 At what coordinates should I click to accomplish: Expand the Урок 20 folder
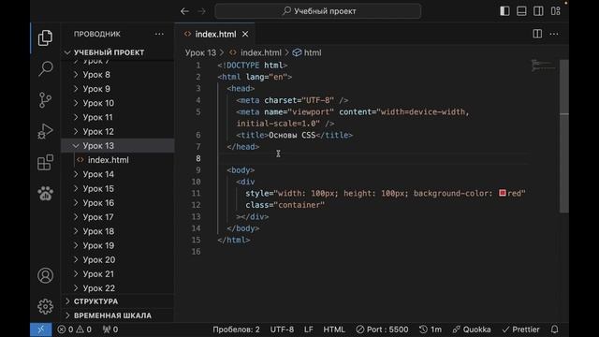tap(118, 260)
